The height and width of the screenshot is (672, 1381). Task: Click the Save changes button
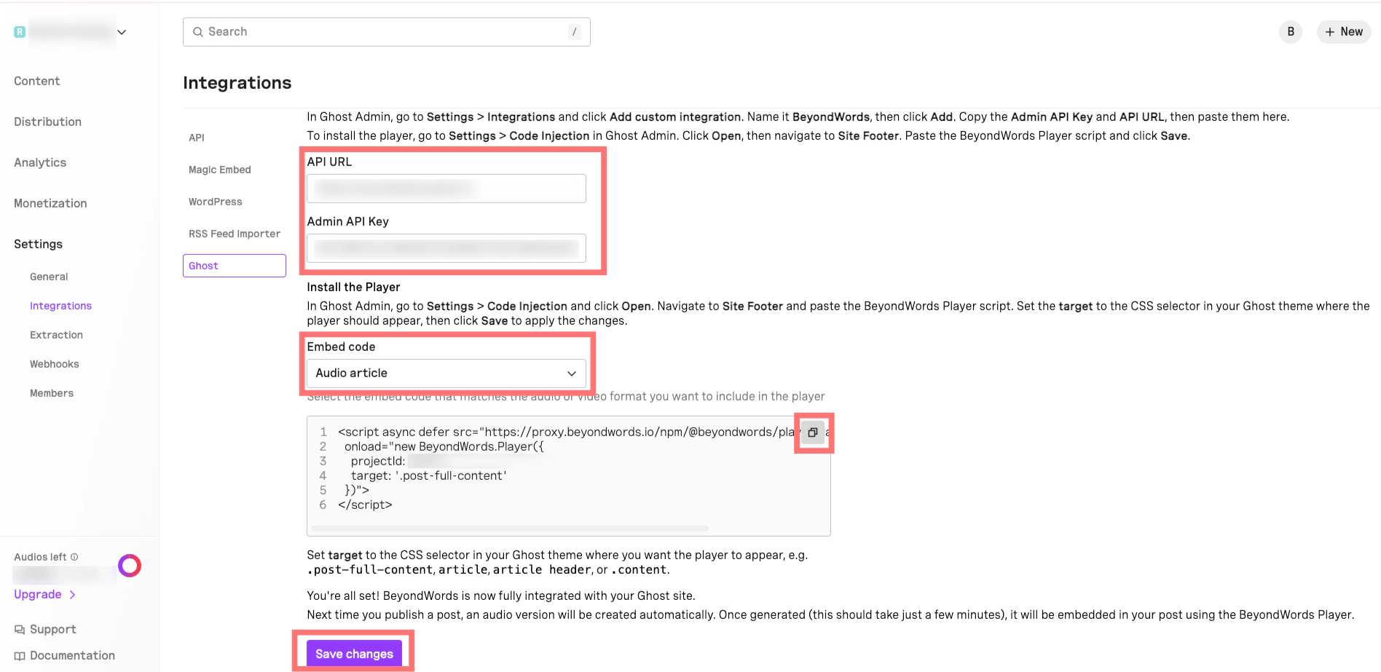click(x=354, y=654)
